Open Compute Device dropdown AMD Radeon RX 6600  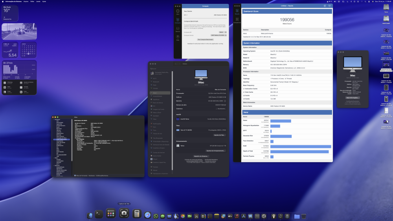pos(219,35)
